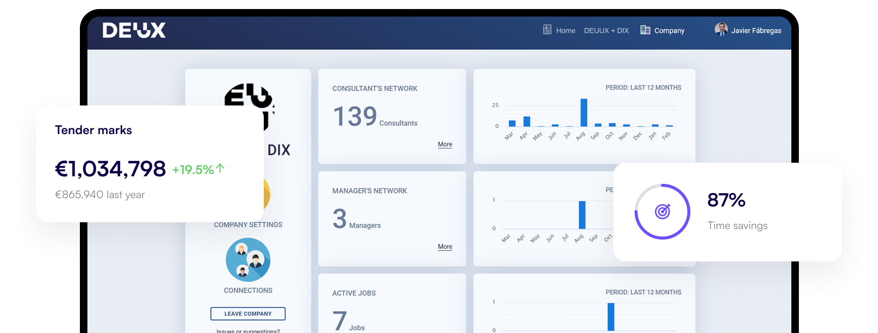This screenshot has height=333, width=878.
Task: Open More link under Consultant's Network
Action: click(445, 144)
